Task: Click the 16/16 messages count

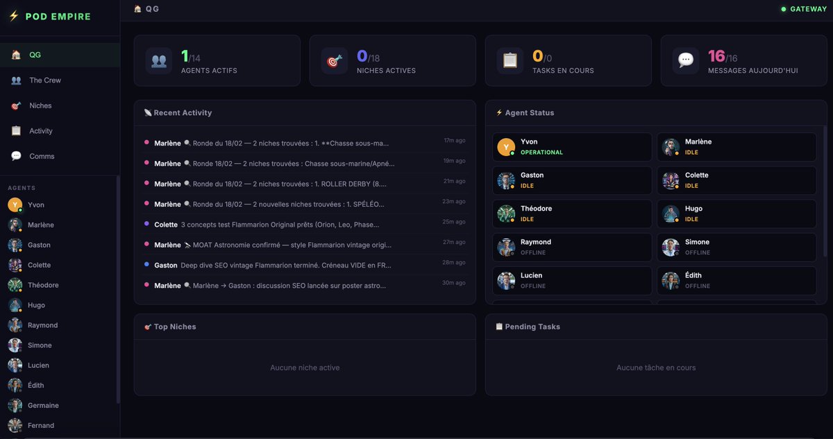Action: (x=723, y=56)
